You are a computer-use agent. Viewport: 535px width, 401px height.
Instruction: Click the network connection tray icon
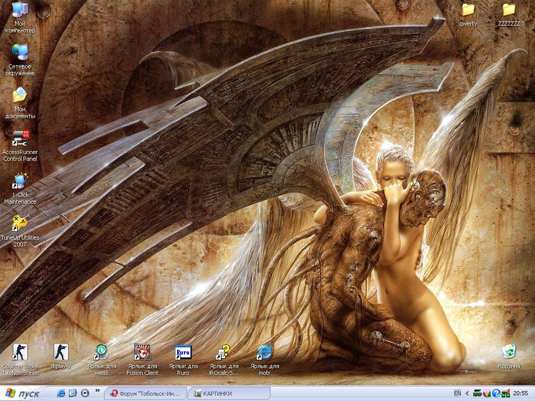pyautogui.click(x=505, y=394)
